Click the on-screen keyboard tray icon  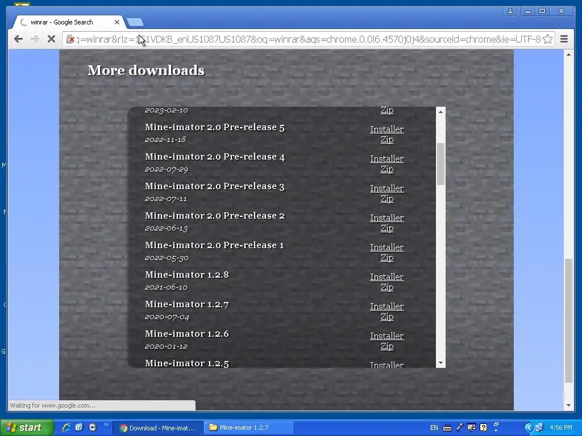click(447, 428)
